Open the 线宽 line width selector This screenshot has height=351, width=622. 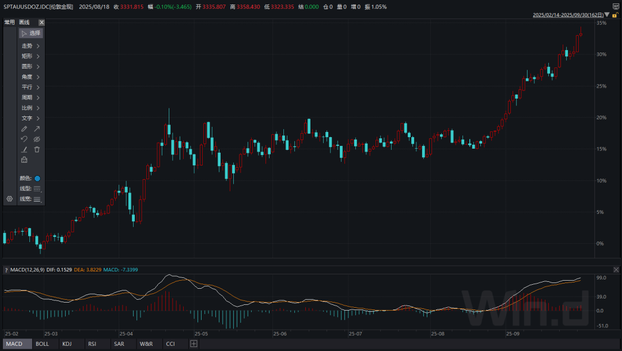coord(37,199)
